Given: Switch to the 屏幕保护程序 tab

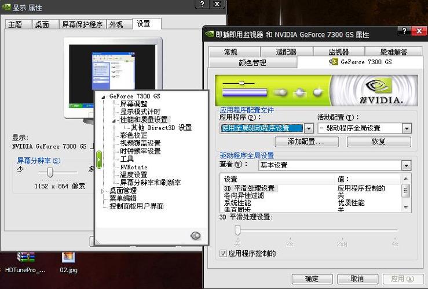Looking at the screenshot, I should 82,24.
